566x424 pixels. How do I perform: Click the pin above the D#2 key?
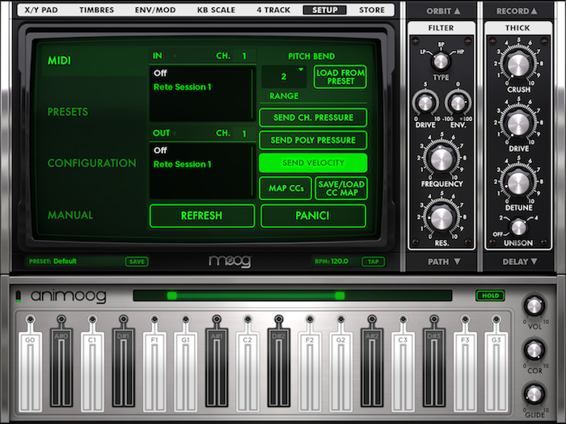pyautogui.click(x=279, y=319)
